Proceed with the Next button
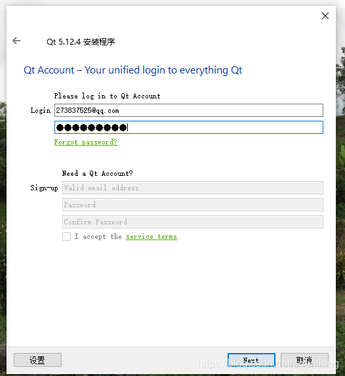Image resolution: width=345 pixels, height=376 pixels. click(x=251, y=360)
